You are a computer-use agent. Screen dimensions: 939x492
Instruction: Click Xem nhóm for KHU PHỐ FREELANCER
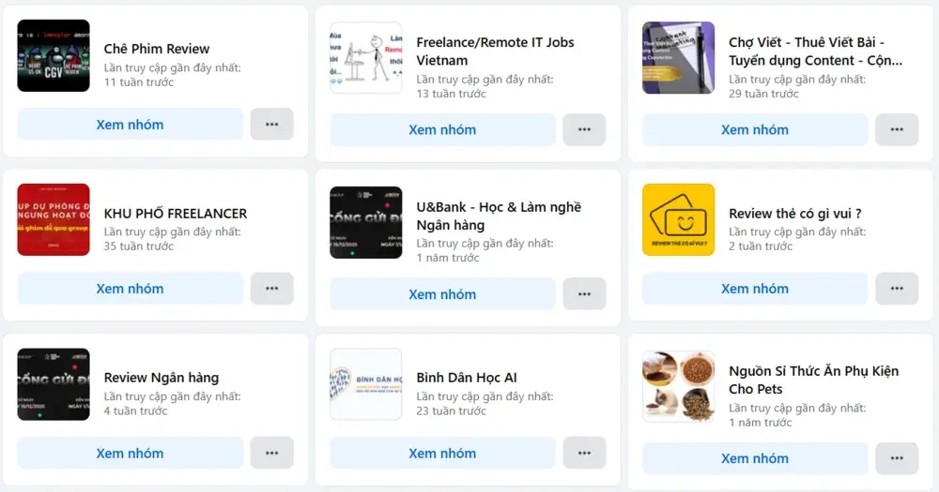(130, 289)
